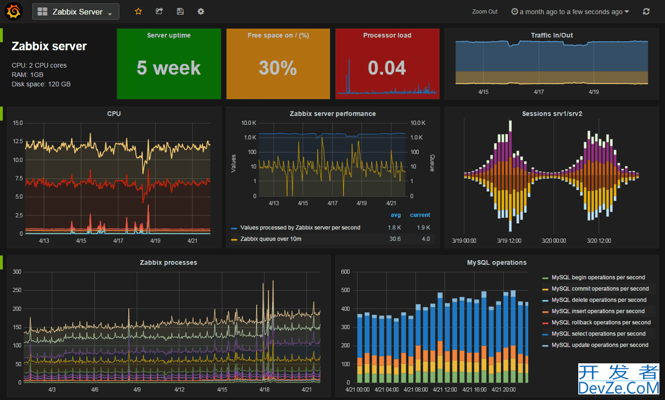Image resolution: width=665 pixels, height=400 pixels.
Task: Open the Zabbix server performance panel title
Action: pyautogui.click(x=332, y=114)
